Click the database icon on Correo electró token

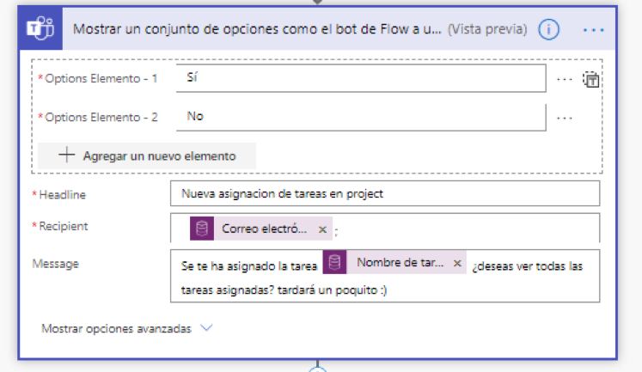202,229
